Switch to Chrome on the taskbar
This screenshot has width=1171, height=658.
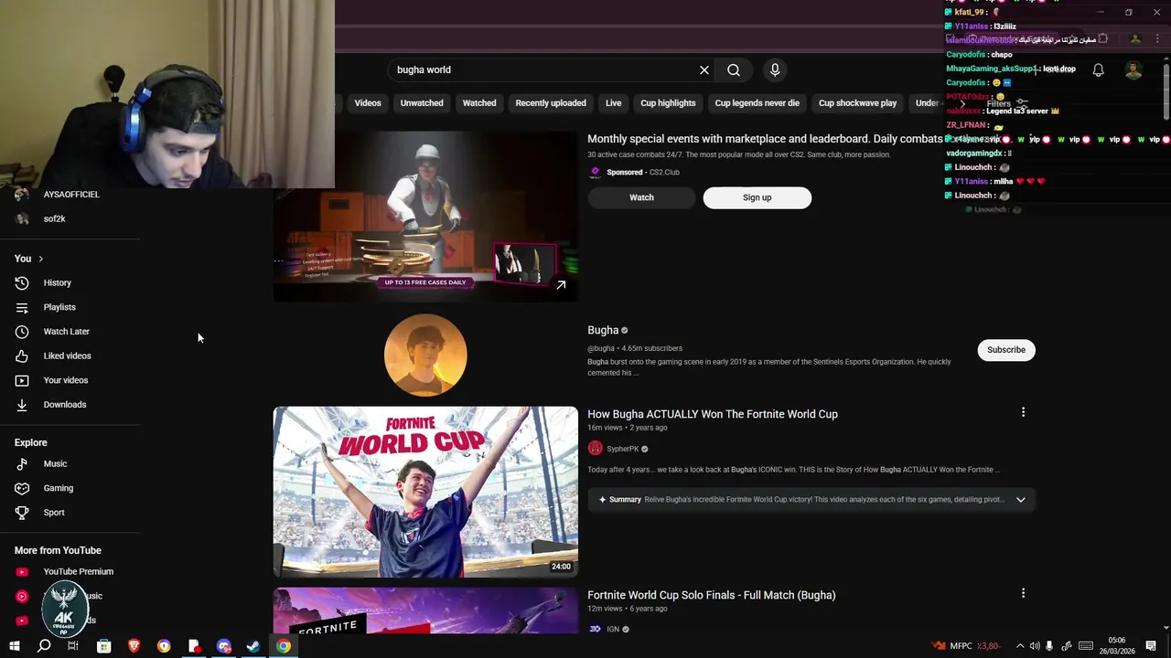pos(284,646)
